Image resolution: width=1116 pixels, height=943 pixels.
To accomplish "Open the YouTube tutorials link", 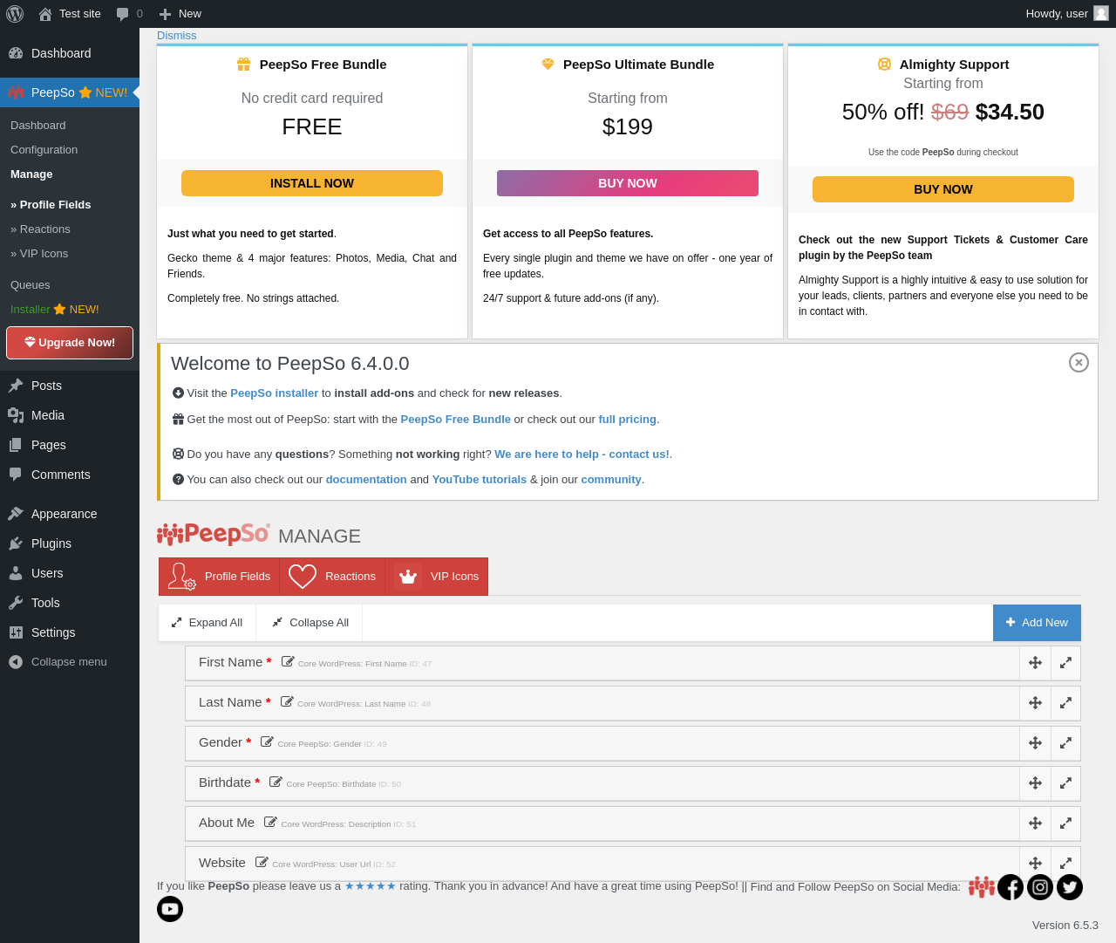I will click(x=480, y=480).
